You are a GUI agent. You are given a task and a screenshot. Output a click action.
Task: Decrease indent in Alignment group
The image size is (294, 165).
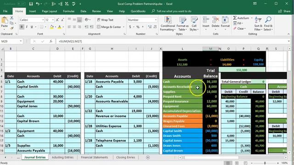[x=86, y=27]
